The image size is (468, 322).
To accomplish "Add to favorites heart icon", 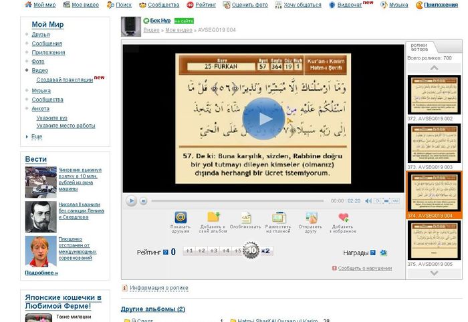I will coord(343,217).
